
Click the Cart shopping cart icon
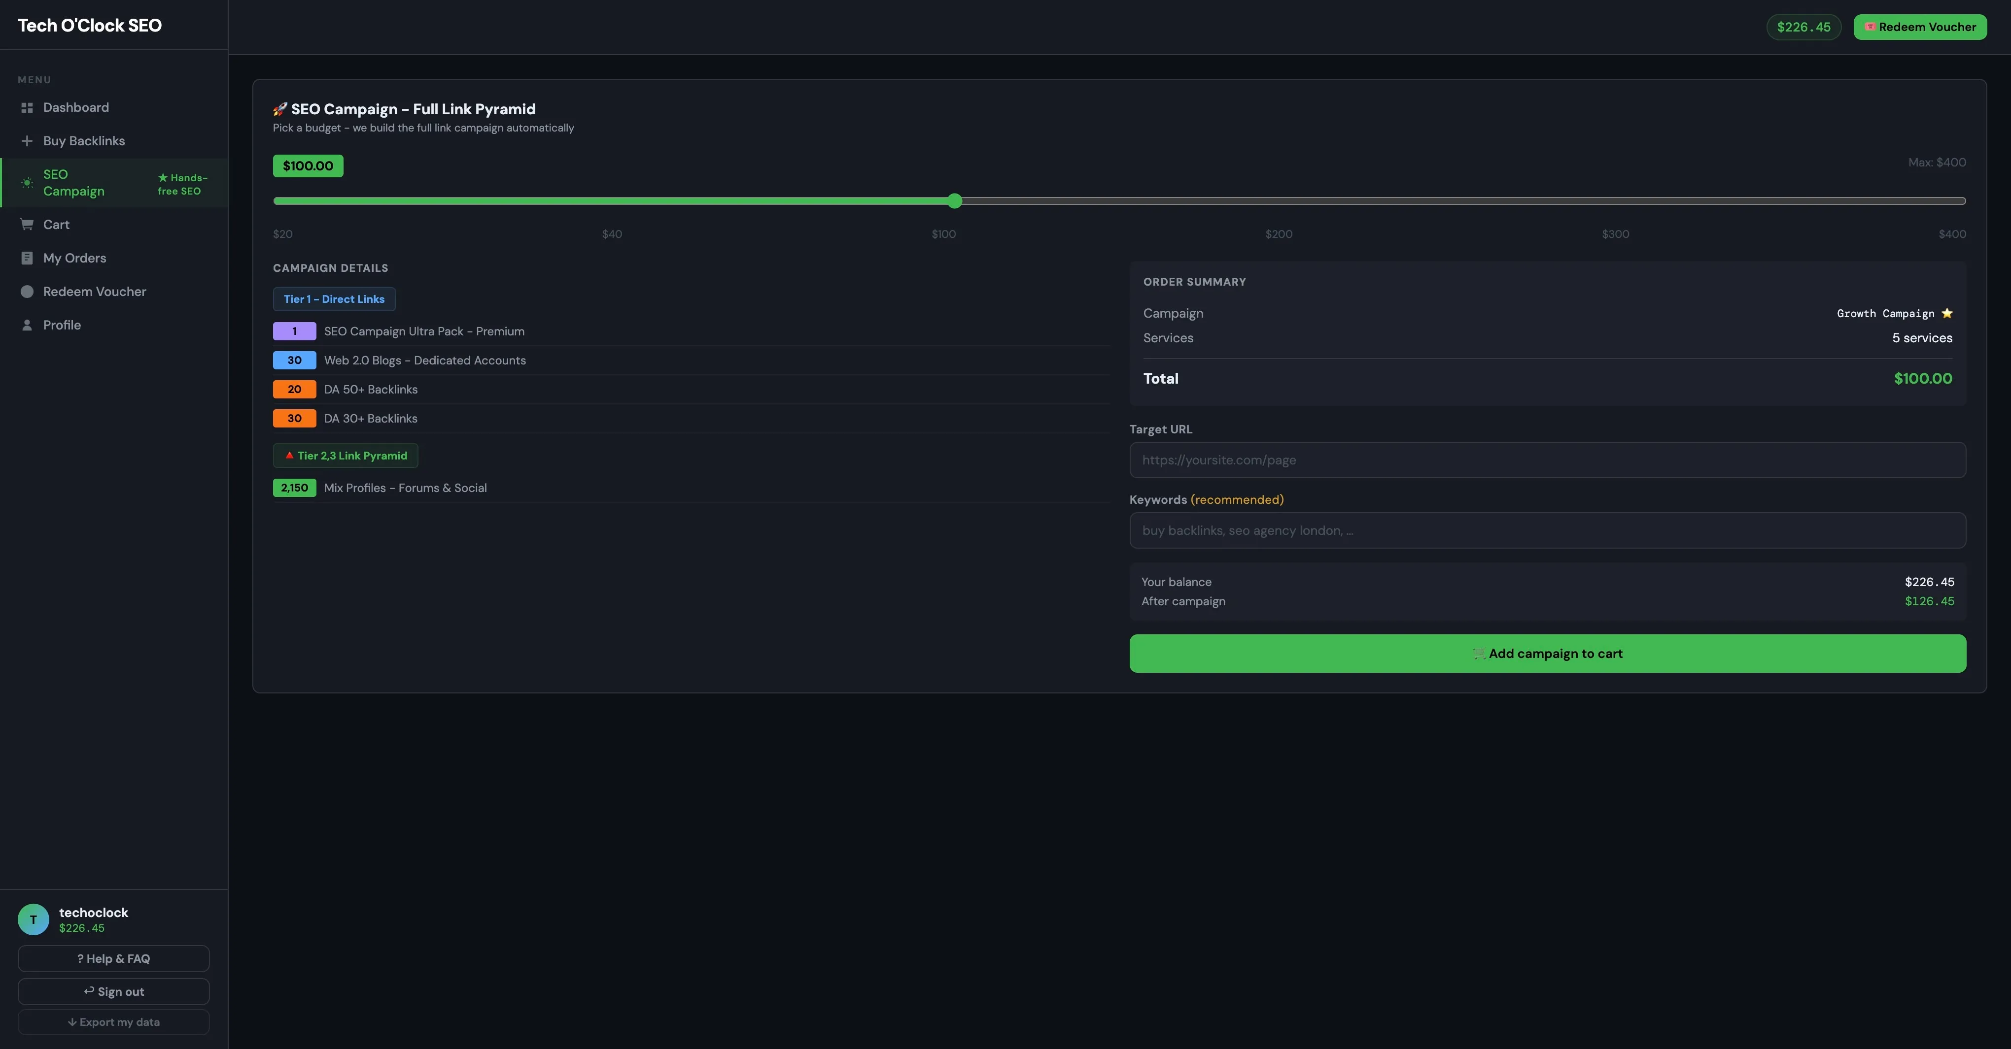pos(27,225)
